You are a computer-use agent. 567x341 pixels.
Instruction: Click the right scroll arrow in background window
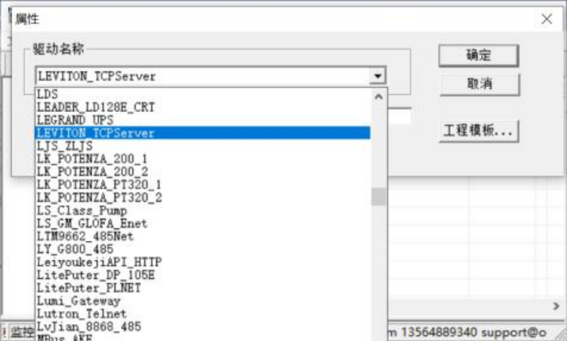coord(556,306)
